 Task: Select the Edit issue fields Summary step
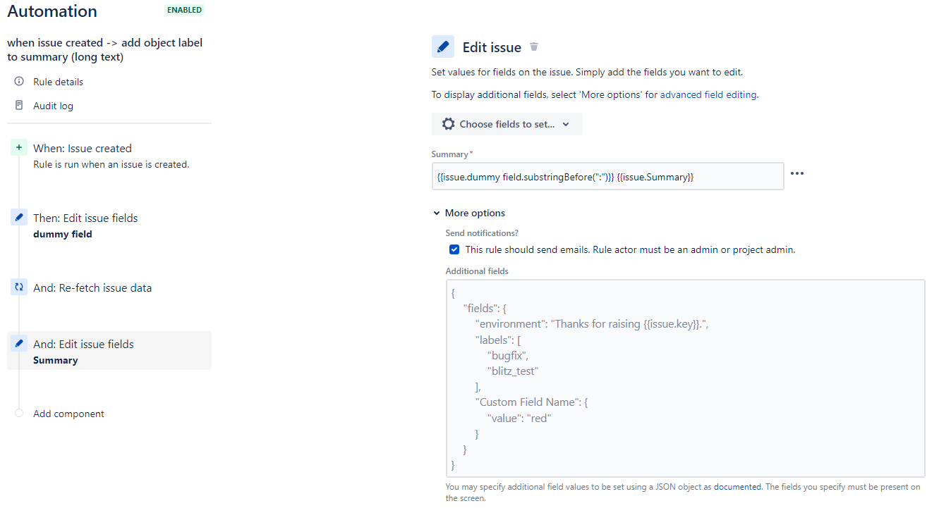(109, 351)
